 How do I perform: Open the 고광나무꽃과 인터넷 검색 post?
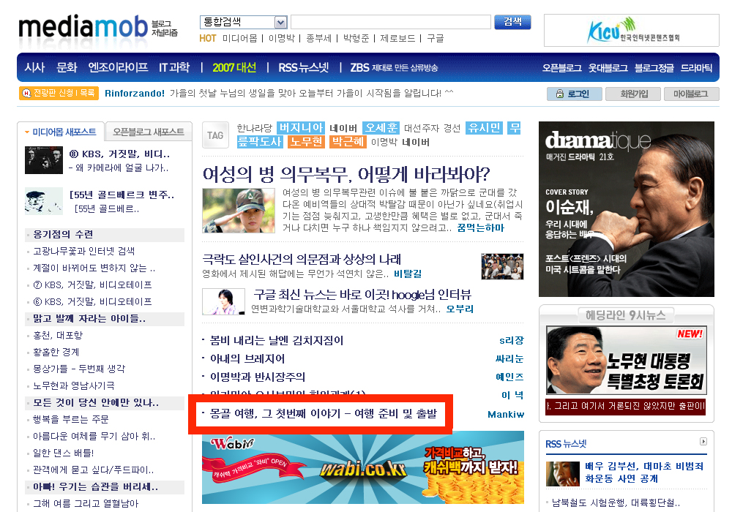83,251
